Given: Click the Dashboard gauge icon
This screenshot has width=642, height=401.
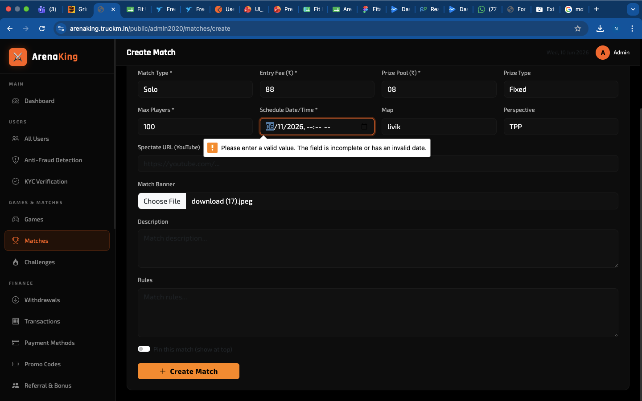Looking at the screenshot, I should [x=16, y=101].
